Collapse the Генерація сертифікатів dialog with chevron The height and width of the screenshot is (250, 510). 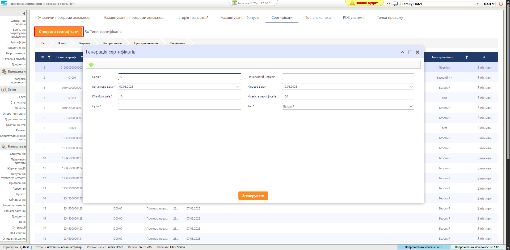402,52
